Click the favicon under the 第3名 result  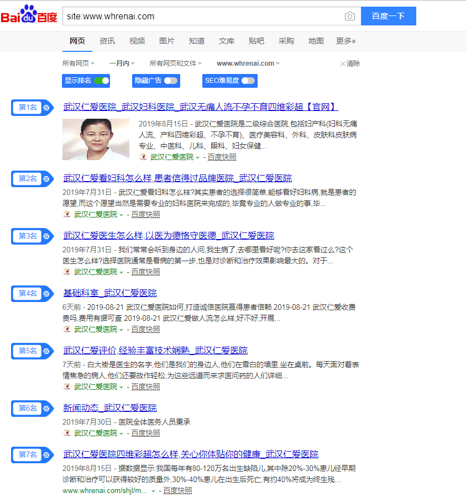click(x=67, y=272)
